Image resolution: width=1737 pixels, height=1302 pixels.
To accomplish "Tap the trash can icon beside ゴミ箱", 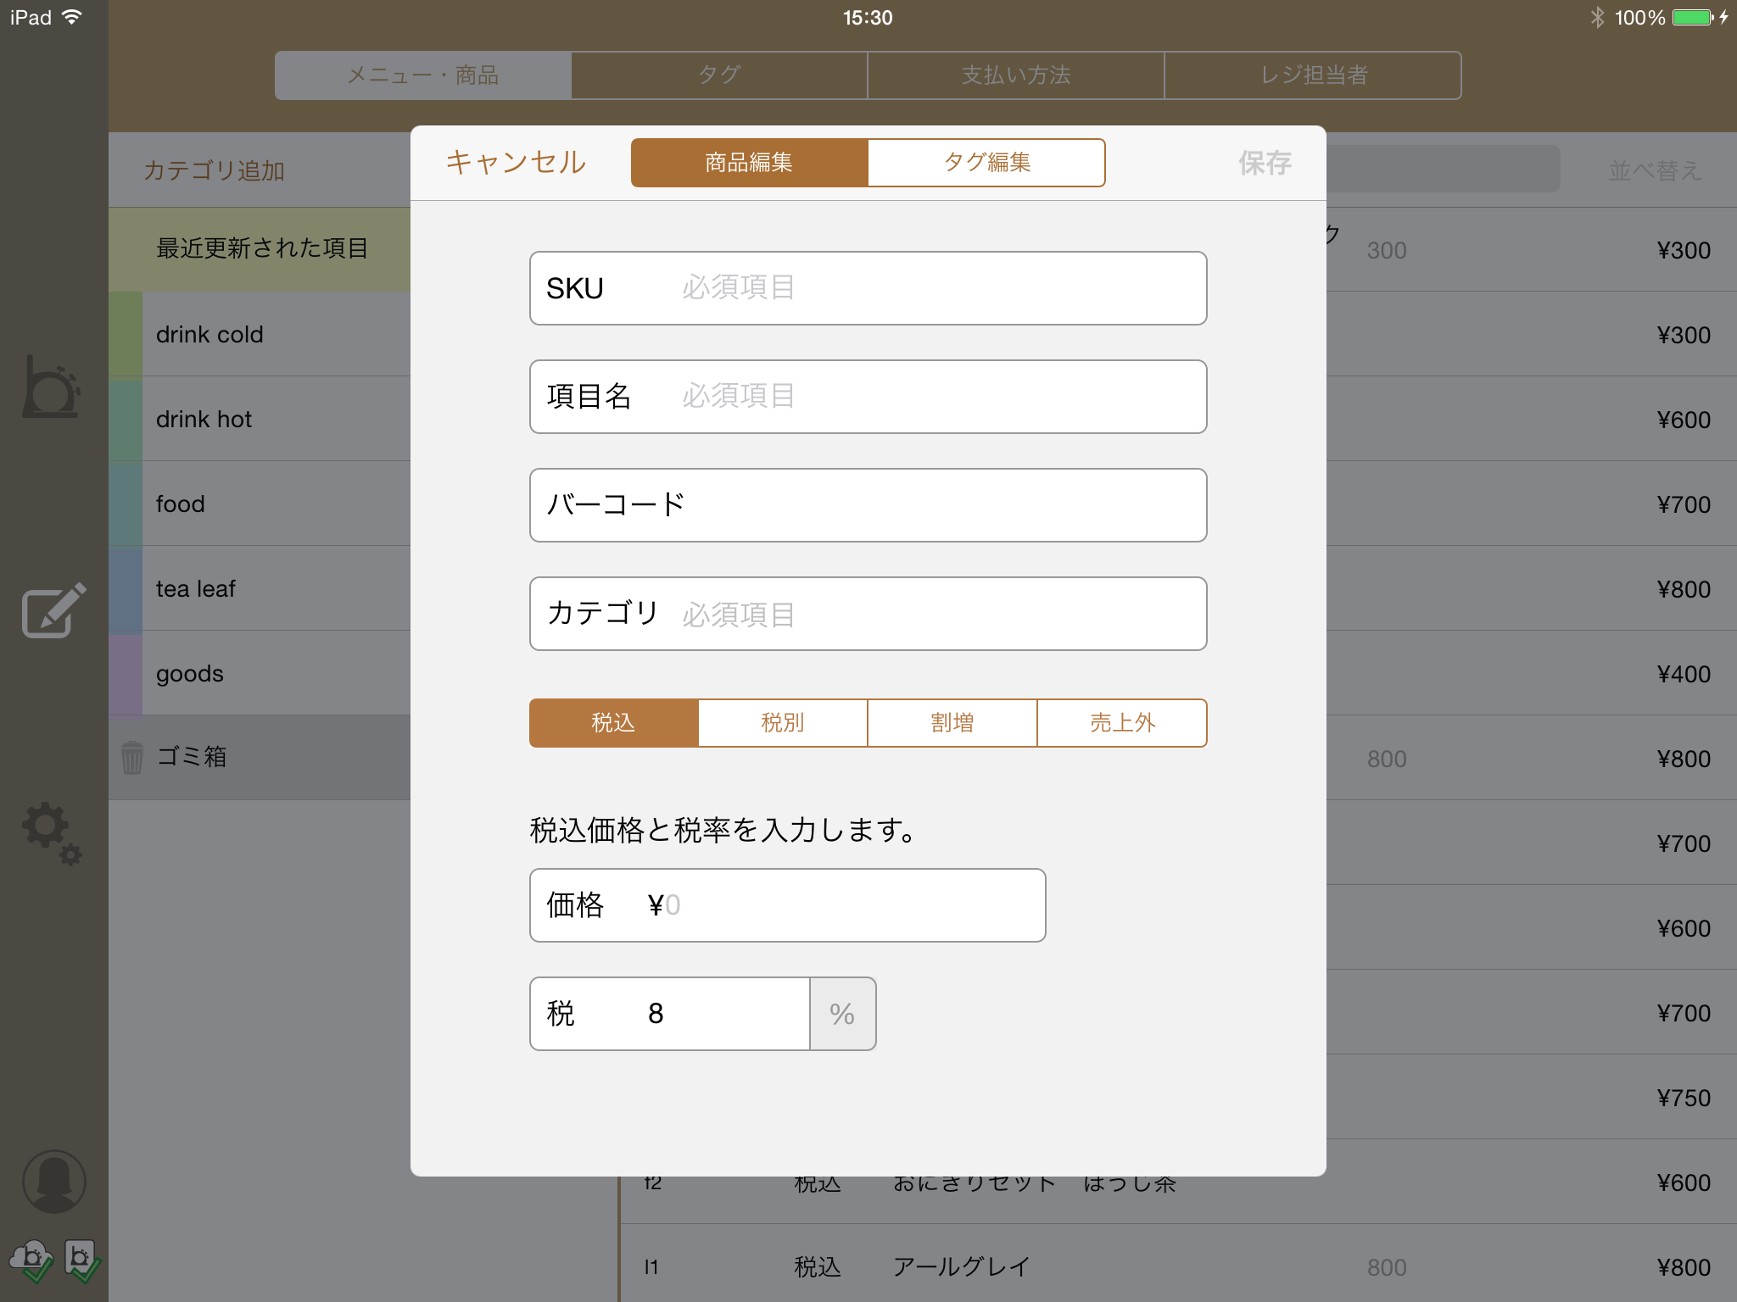I will (131, 757).
